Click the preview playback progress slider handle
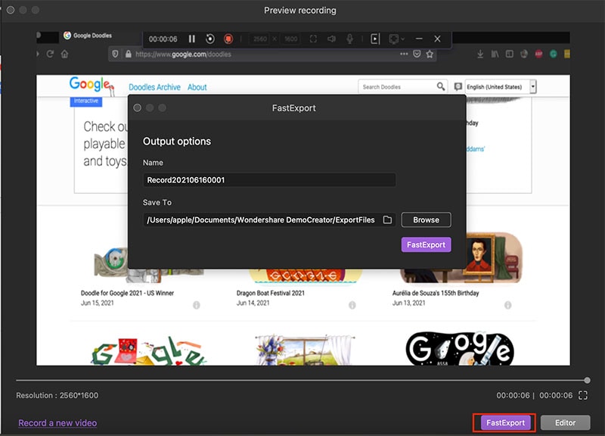Image resolution: width=605 pixels, height=436 pixels. 587,381
